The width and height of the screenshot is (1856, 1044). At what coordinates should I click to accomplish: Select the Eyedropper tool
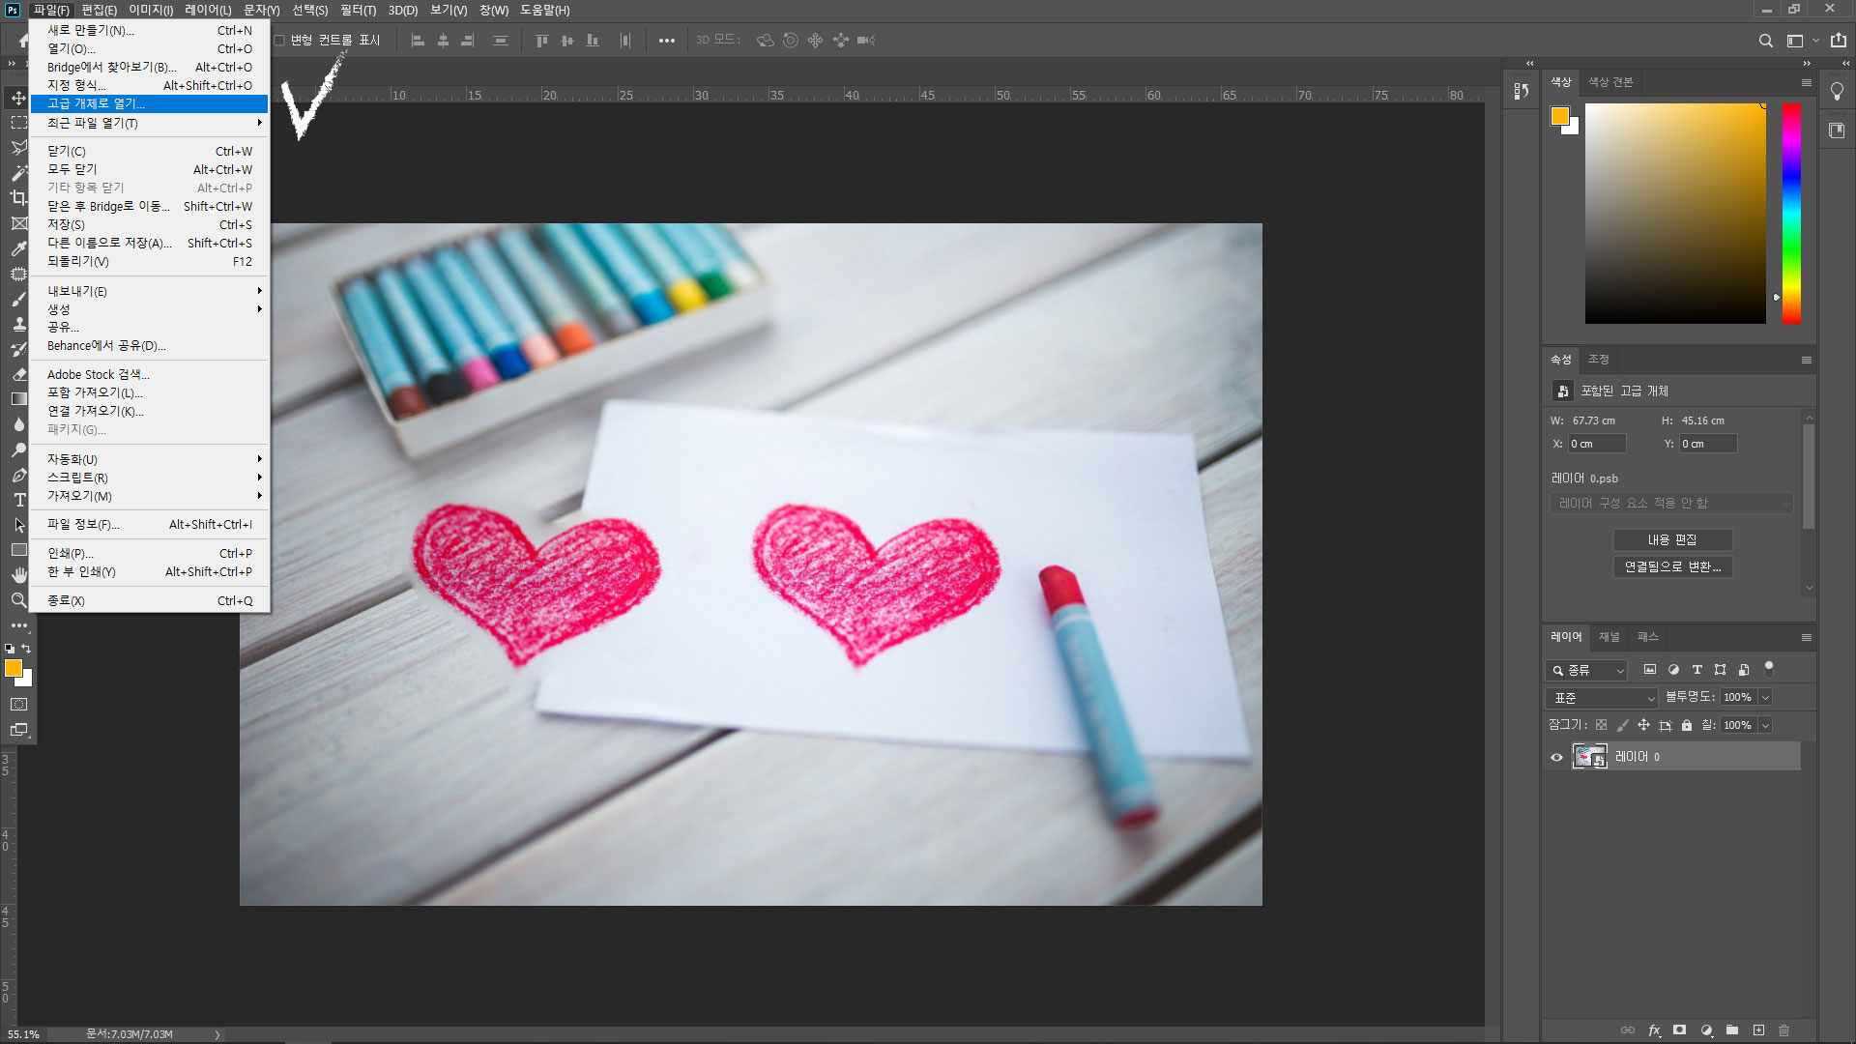click(x=18, y=248)
